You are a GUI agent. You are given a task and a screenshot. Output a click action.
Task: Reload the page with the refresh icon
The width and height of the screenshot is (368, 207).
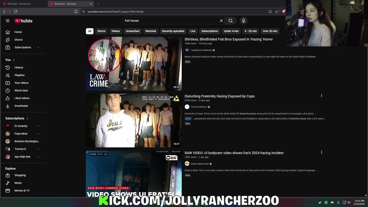(x=16, y=11)
